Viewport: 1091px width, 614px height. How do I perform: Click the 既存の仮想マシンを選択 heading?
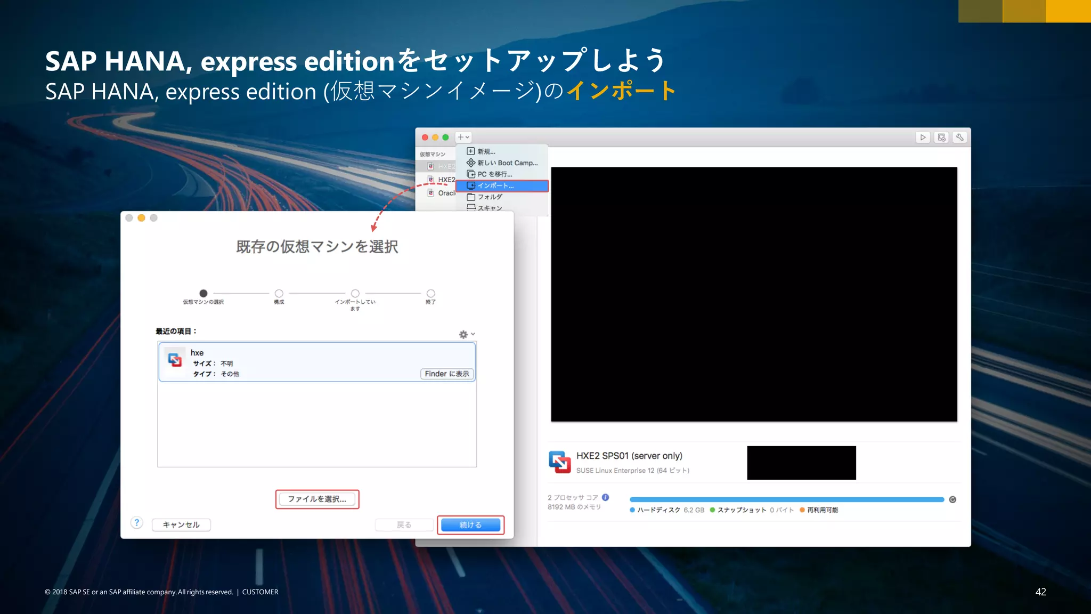(317, 246)
